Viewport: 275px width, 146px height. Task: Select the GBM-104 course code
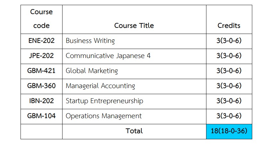(x=41, y=116)
